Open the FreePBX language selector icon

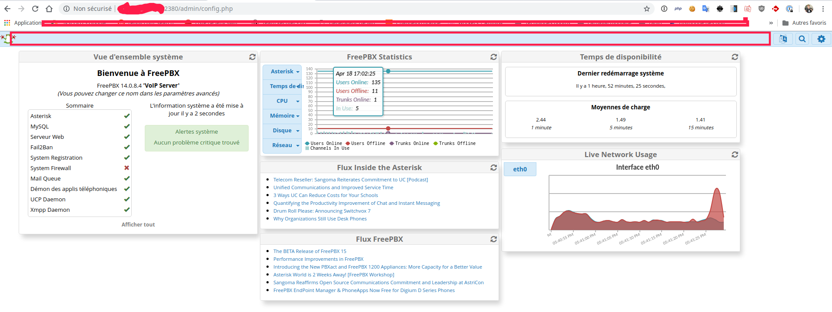tap(783, 39)
